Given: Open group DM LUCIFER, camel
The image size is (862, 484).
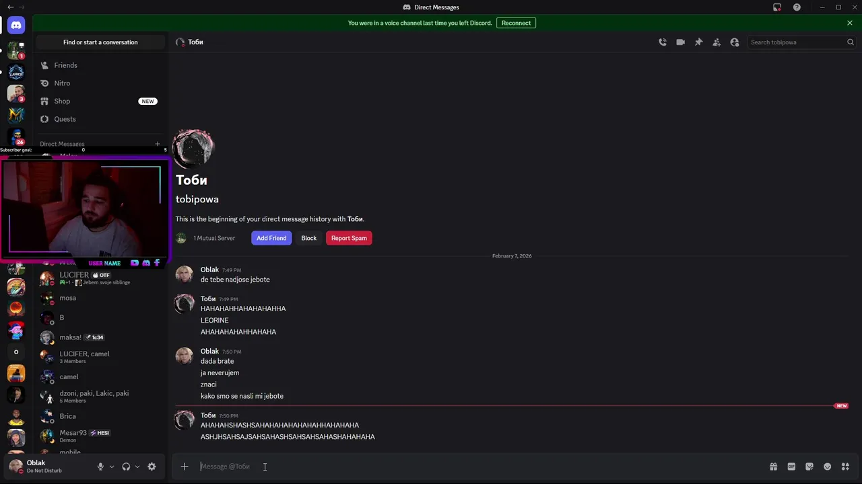Looking at the screenshot, I should coord(100,357).
